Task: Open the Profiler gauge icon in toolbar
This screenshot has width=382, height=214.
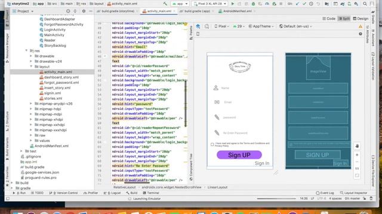Action: tap(267, 4)
